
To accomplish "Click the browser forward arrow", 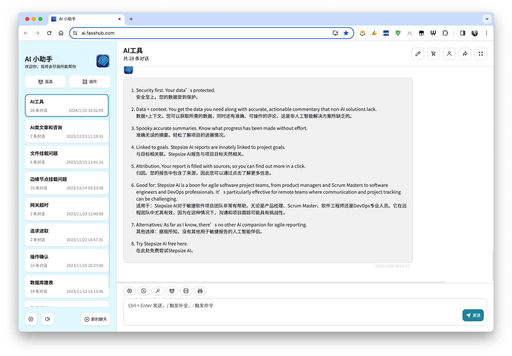I will point(37,33).
